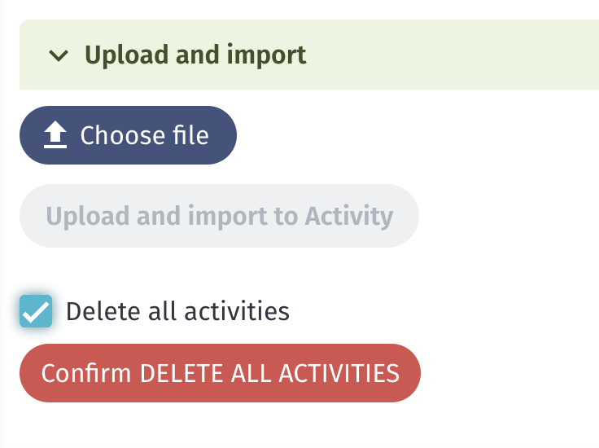599x448 pixels.
Task: Click Upload and import to Activity button
Action: 219,216
